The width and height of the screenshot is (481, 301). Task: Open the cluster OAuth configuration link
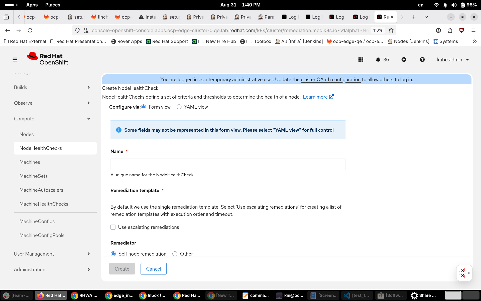point(330,80)
